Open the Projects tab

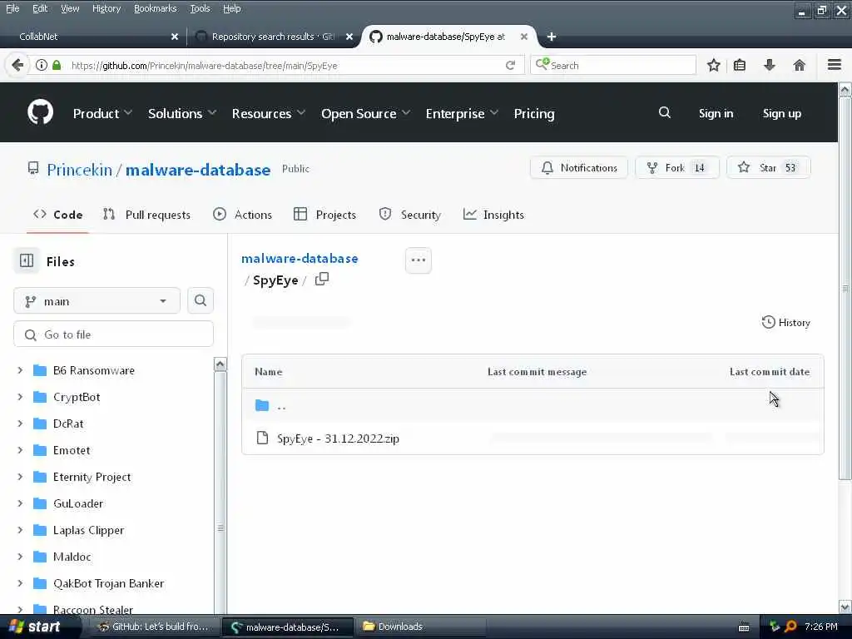click(325, 215)
